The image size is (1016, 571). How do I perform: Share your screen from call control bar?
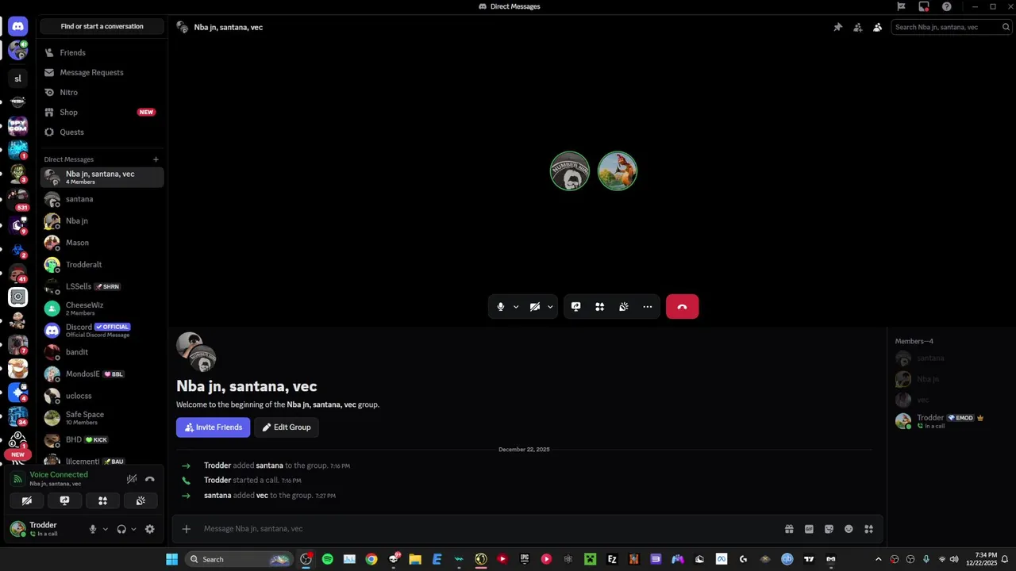[576, 307]
